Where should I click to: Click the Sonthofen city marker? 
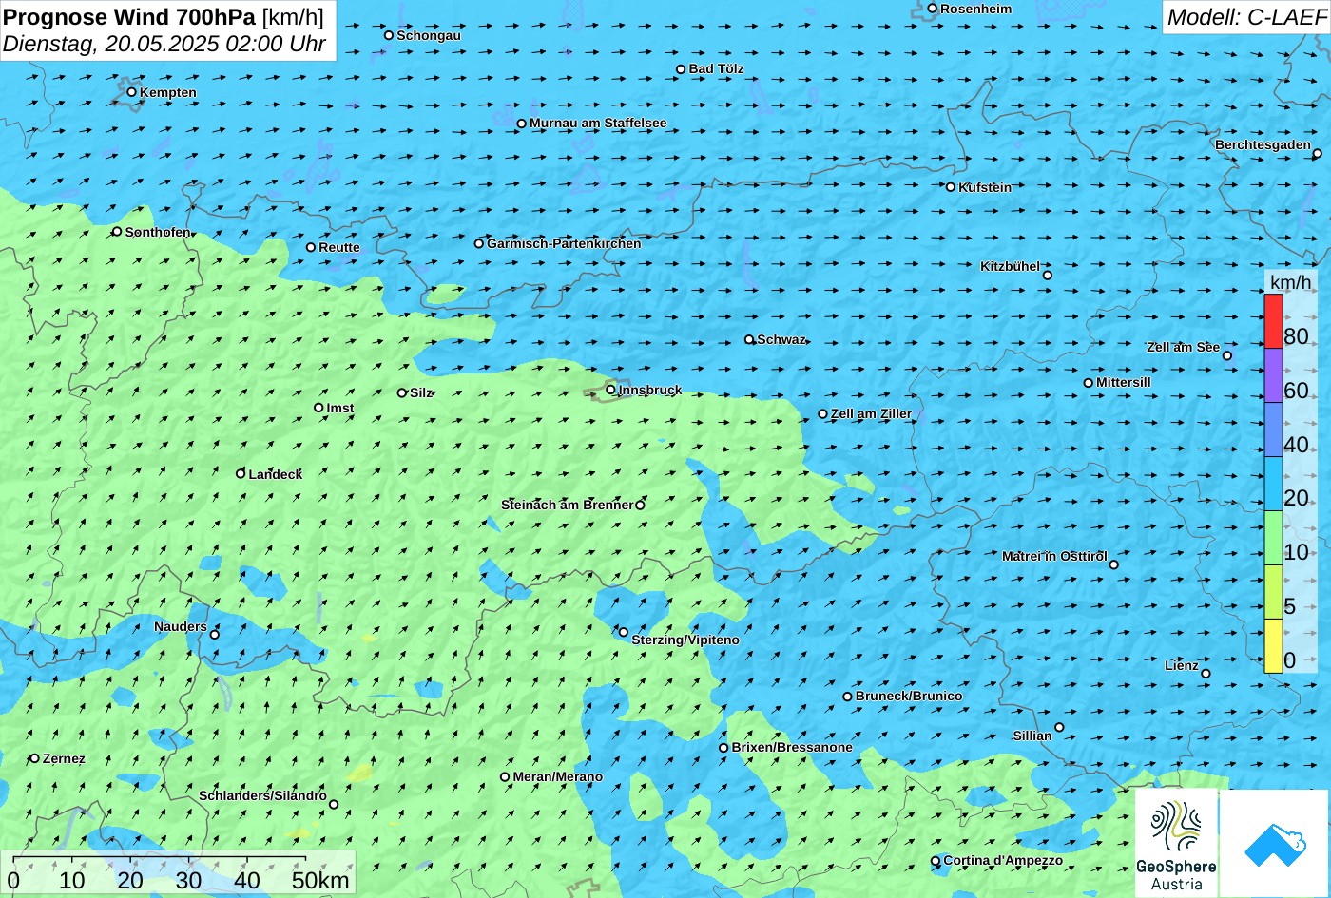click(117, 231)
